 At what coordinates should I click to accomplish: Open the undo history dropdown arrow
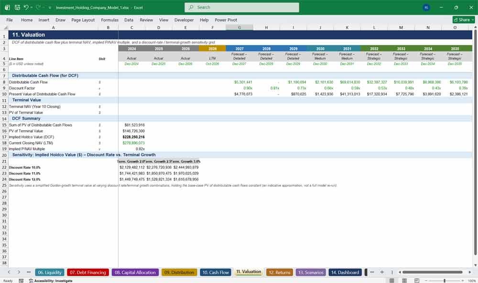(32, 7)
